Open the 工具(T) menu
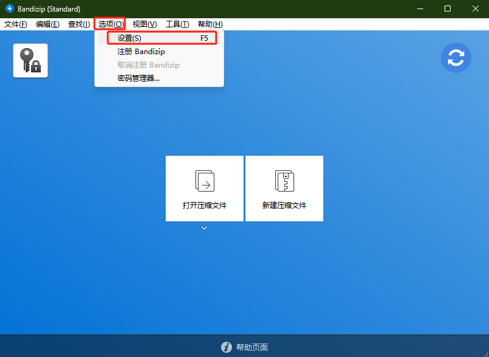The image size is (489, 357). [177, 24]
